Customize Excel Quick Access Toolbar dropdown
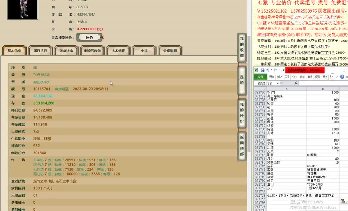Screen dimensions: 348x211 tap(284, 70)
